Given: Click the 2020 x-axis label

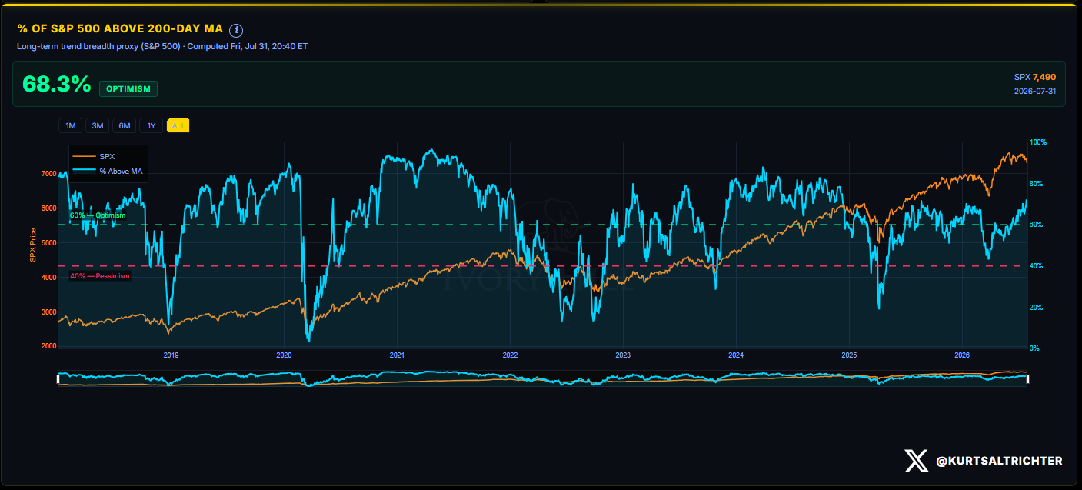Looking at the screenshot, I should coord(284,355).
